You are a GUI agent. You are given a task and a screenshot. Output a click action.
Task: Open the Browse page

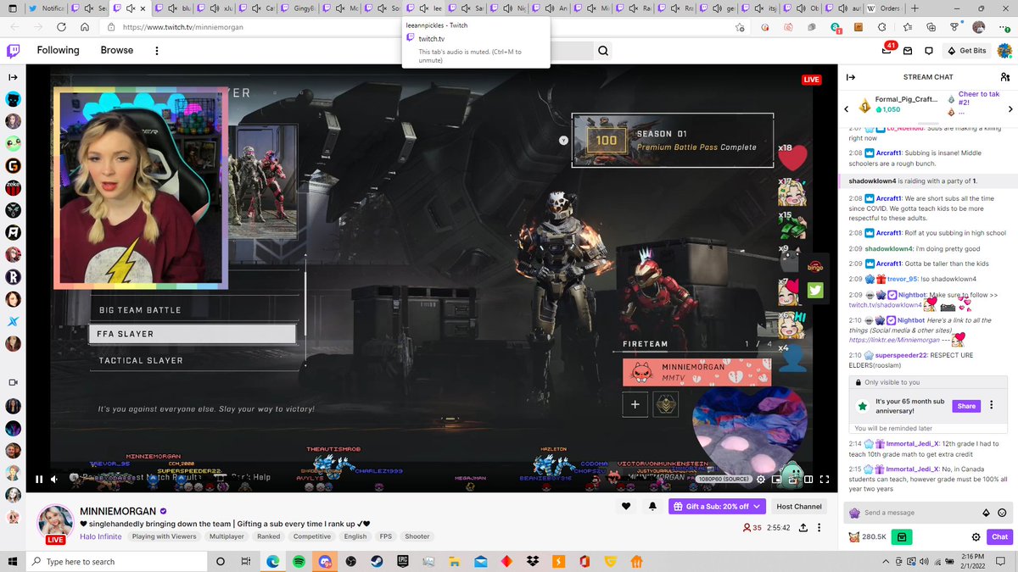117,50
